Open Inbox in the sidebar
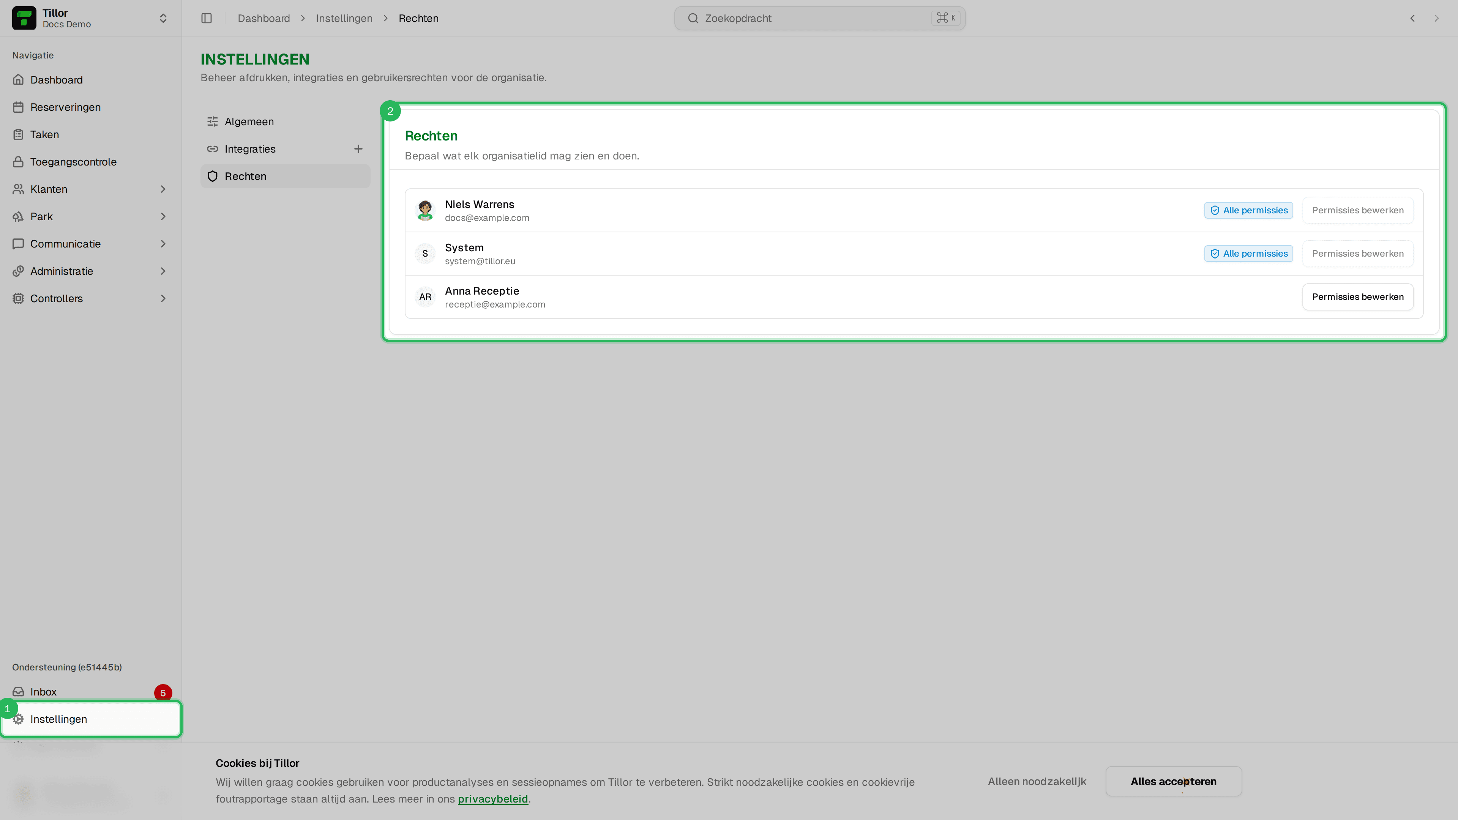The width and height of the screenshot is (1458, 820). (x=91, y=692)
